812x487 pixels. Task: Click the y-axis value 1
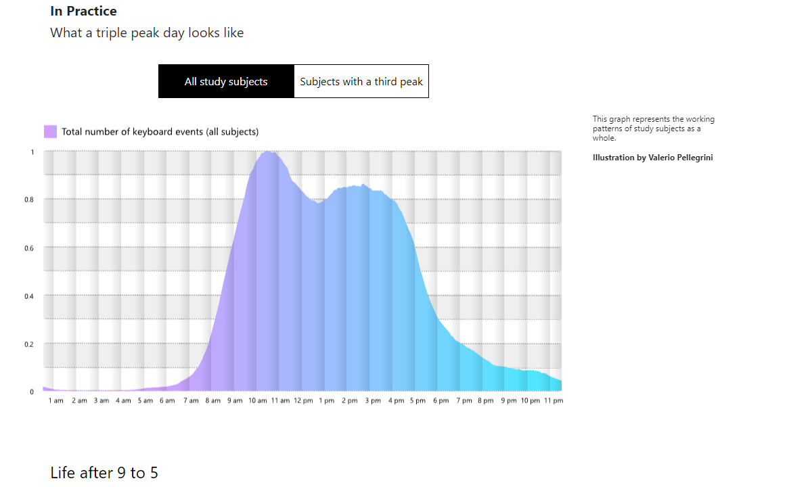point(32,152)
